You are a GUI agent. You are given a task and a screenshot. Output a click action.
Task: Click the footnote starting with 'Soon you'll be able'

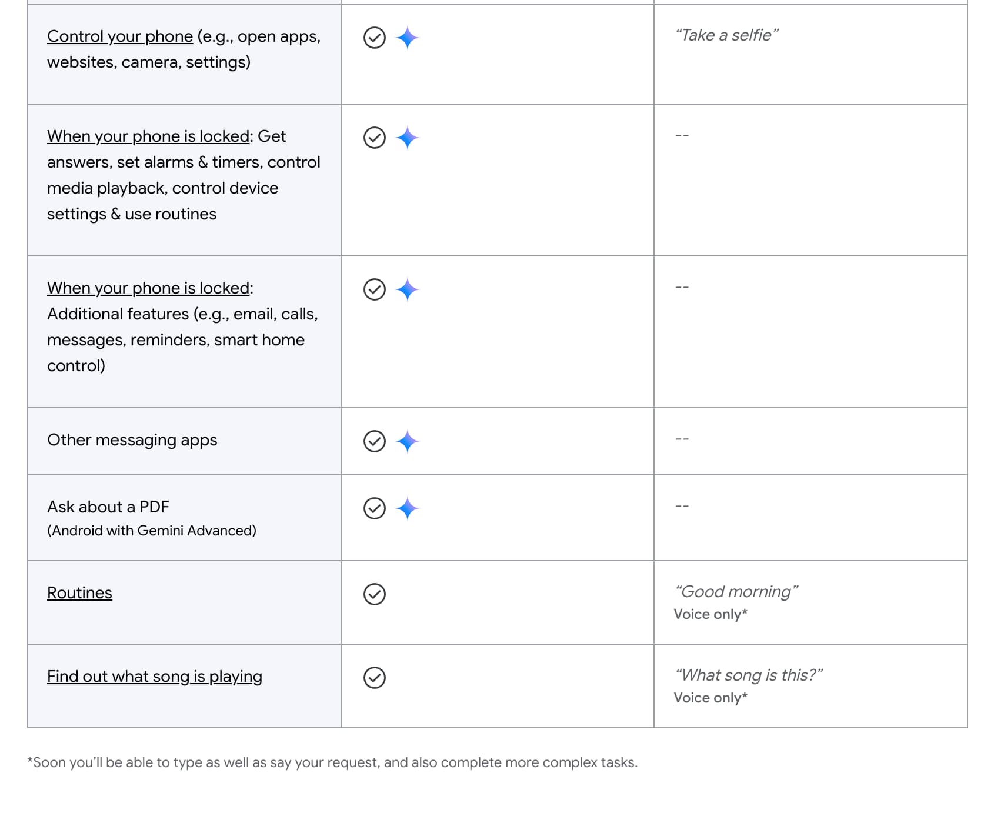[332, 762]
